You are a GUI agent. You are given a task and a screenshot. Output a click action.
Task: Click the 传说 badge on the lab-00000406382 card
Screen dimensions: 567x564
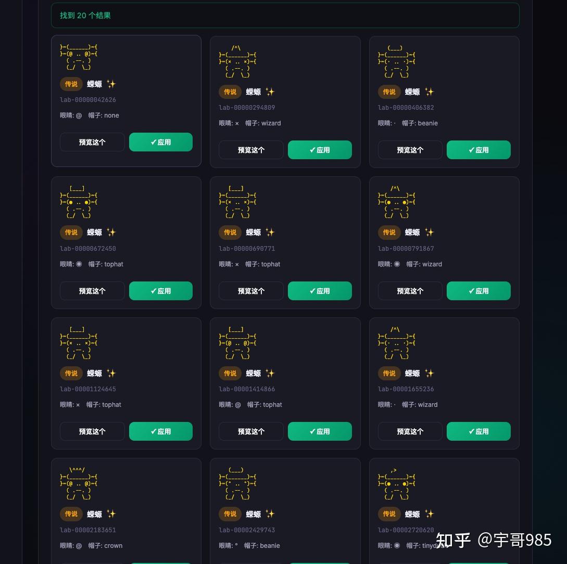(389, 92)
